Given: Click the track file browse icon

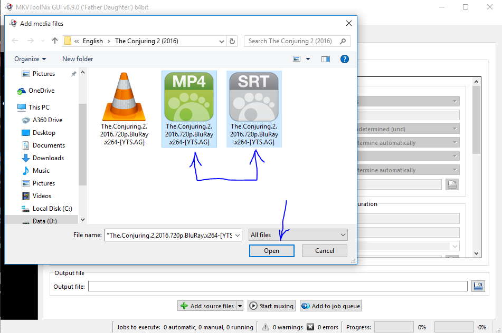Looking at the screenshot, I should 452,184.
